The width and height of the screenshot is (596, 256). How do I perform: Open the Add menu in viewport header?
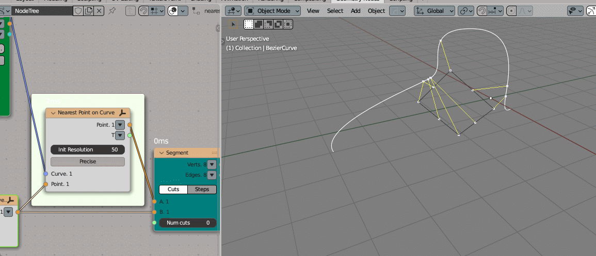(356, 10)
